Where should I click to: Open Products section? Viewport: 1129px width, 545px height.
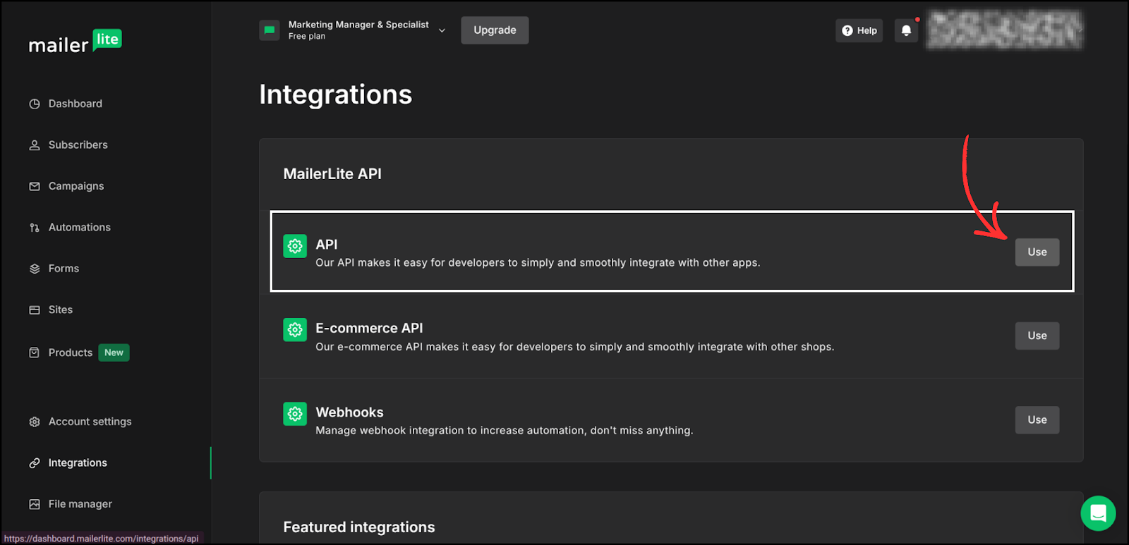click(x=71, y=353)
